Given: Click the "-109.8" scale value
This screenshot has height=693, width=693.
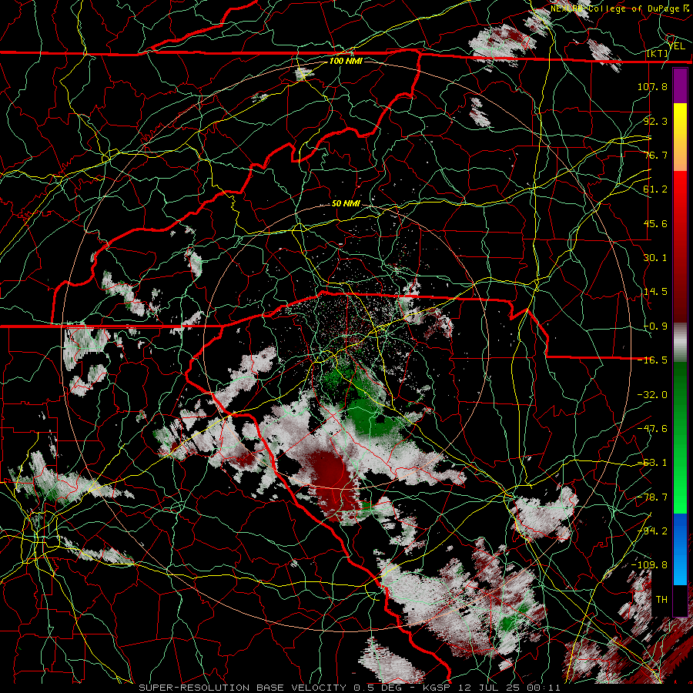Looking at the screenshot, I should point(649,565).
